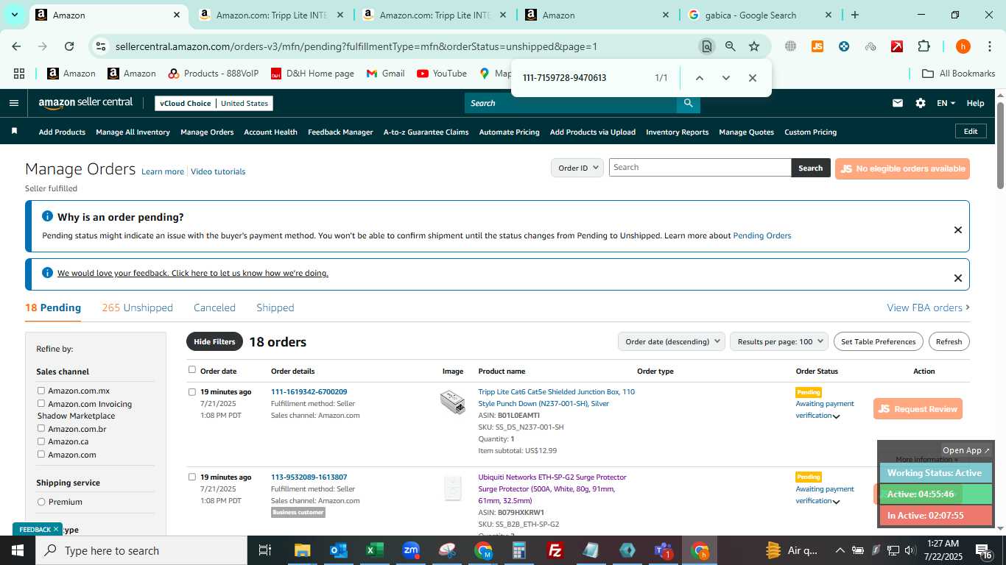1006x565 pixels.
Task: Click the zoom magnifier in address bar
Action: point(730,46)
